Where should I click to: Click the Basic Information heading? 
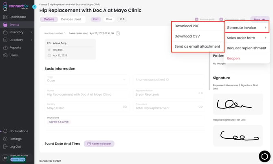coord(60,69)
